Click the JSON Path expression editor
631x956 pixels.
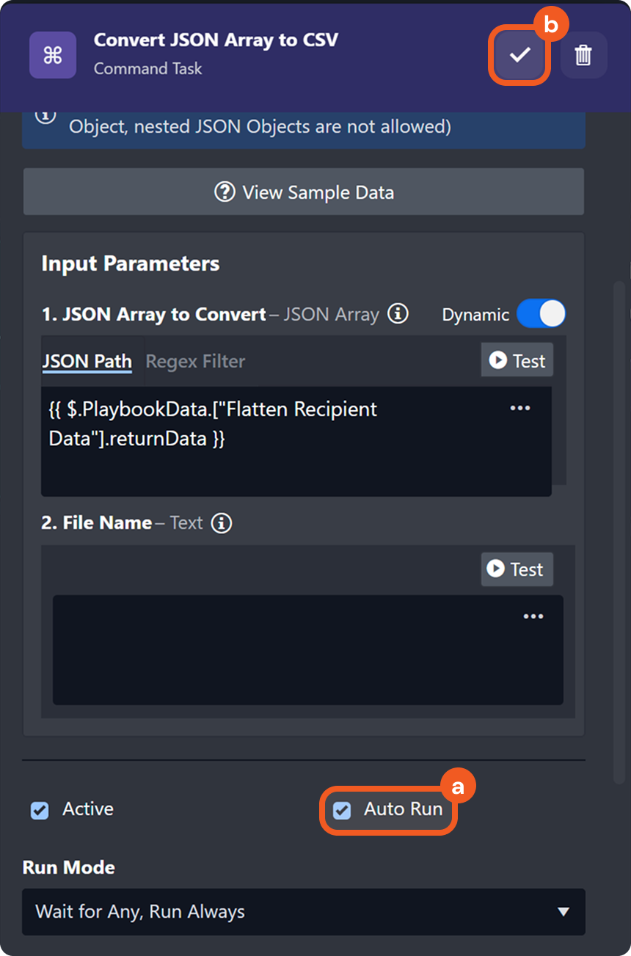coord(279,440)
